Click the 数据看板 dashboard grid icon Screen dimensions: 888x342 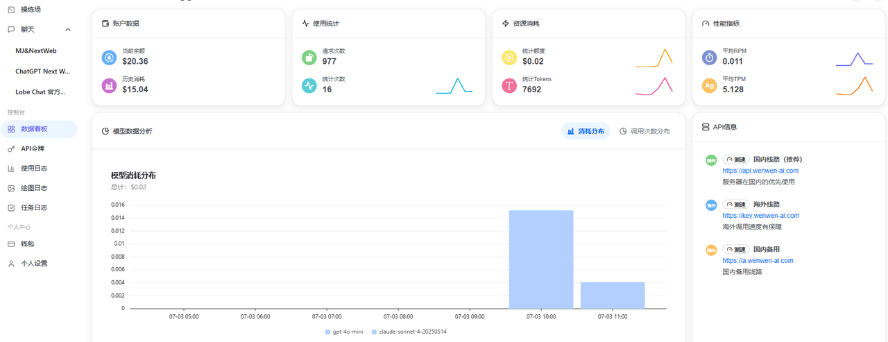tap(11, 129)
